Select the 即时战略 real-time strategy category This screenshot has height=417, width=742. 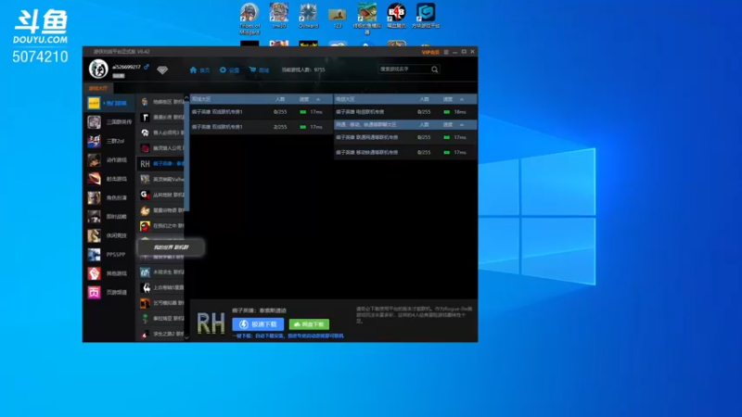109,217
